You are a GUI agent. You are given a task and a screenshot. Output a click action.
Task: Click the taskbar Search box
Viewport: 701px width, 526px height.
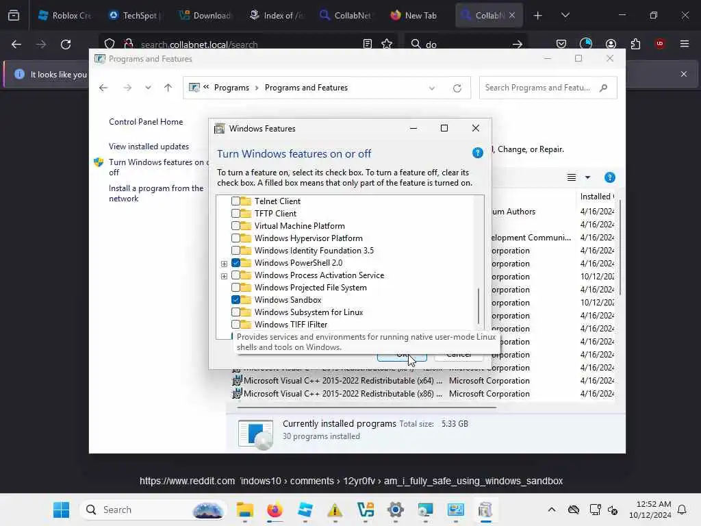152,510
